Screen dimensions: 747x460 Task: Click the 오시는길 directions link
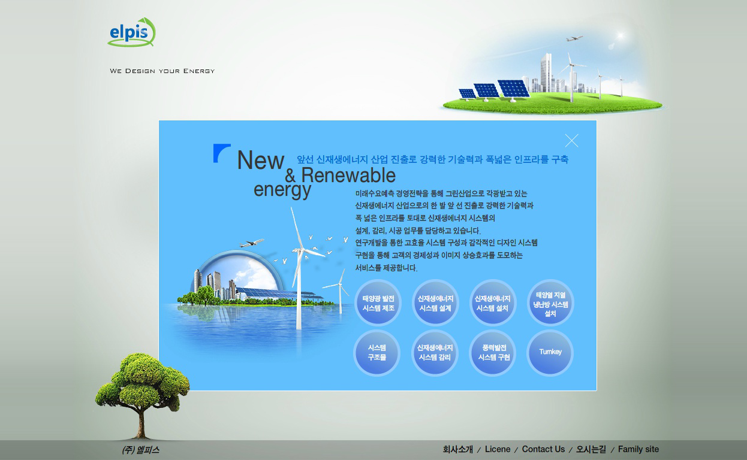pos(591,449)
